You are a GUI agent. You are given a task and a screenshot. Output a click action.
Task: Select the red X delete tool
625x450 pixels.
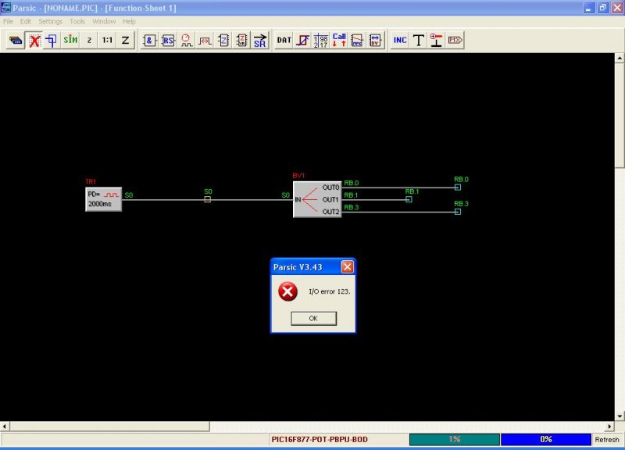coord(34,40)
